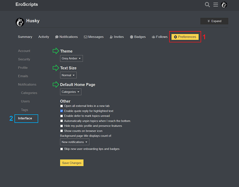The height and width of the screenshot is (187, 239).
Task: Open the hamburger menu icon
Action: click(x=215, y=4)
